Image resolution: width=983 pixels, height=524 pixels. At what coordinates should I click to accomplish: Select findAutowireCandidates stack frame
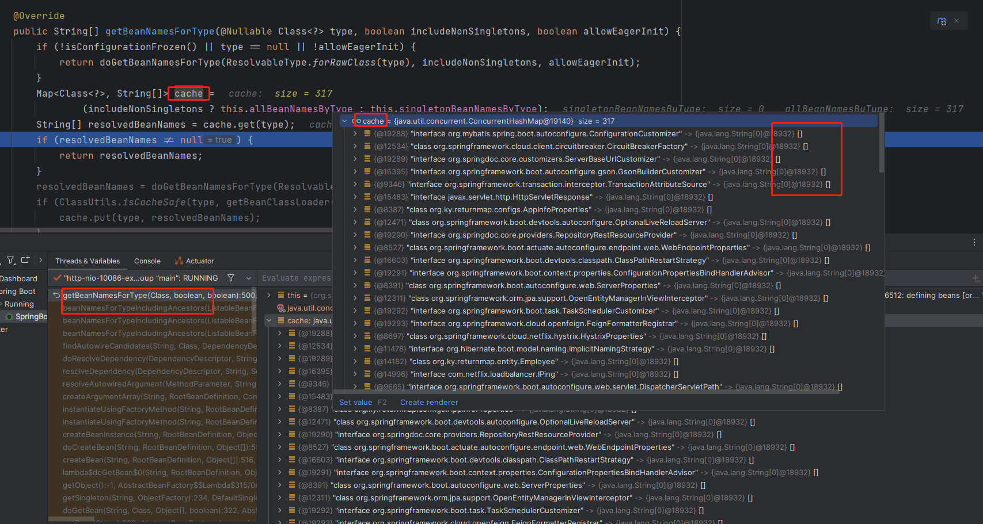point(160,346)
